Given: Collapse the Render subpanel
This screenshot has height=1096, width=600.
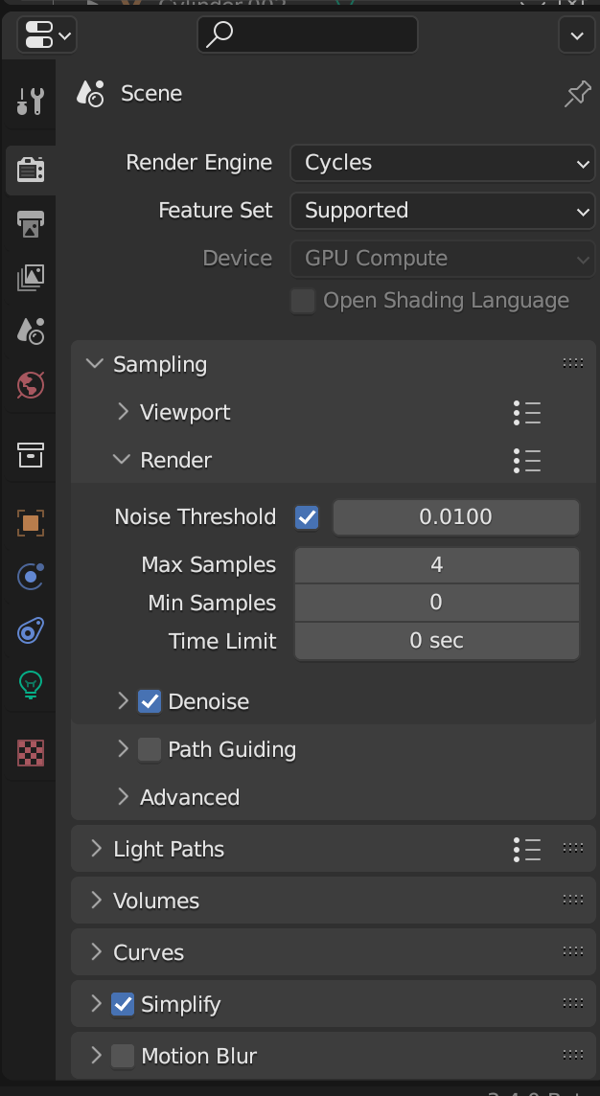Looking at the screenshot, I should pyautogui.click(x=122, y=459).
